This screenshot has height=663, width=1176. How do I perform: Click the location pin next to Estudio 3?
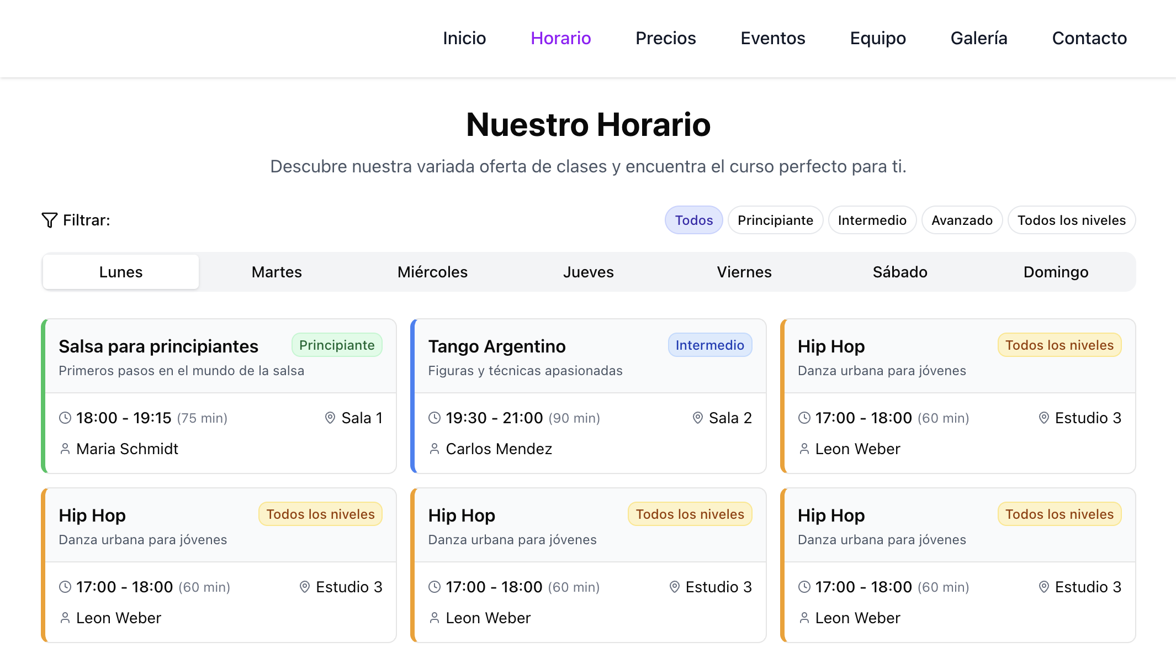pos(1043,418)
